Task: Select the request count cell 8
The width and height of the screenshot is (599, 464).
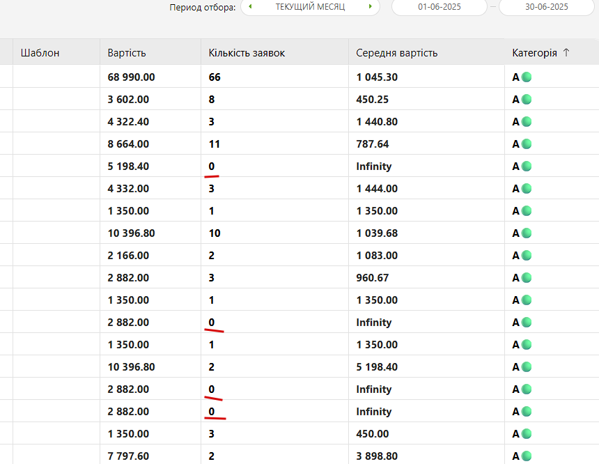Action: (x=212, y=100)
